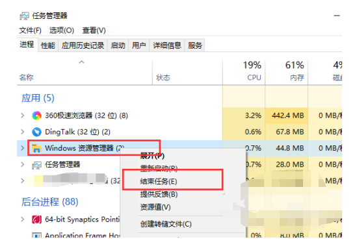Click the 360极速浏览器 app icon
Viewport: 359px width, 248px height.
point(36,116)
